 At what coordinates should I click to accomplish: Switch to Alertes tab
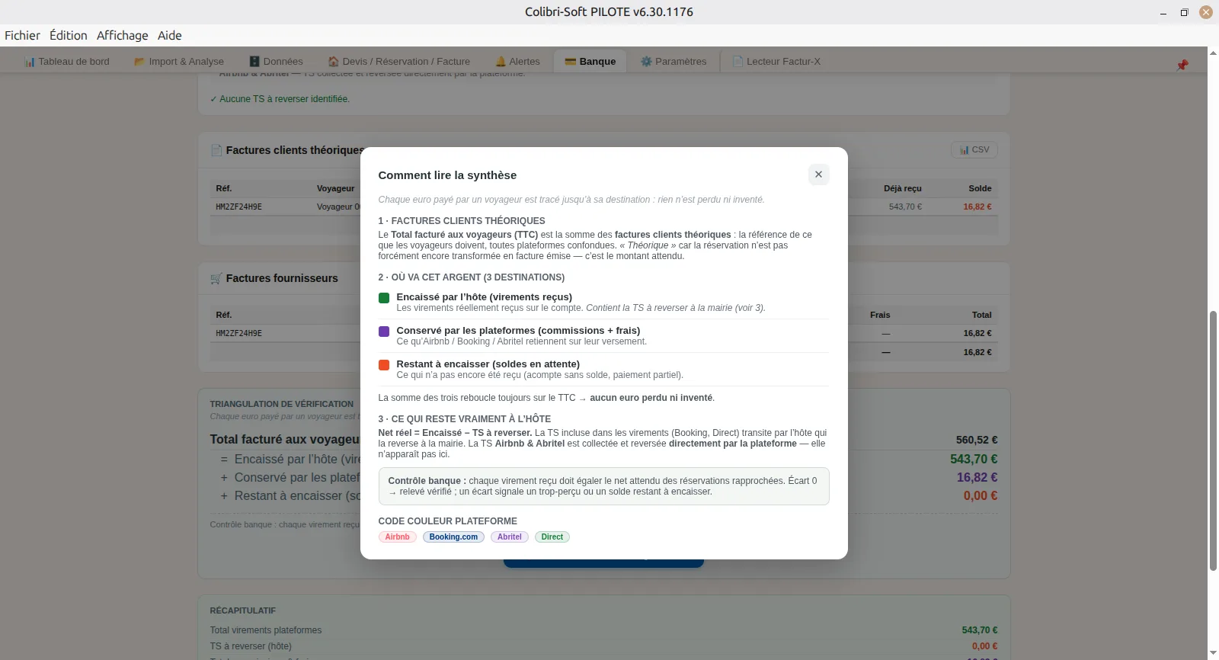pos(517,62)
